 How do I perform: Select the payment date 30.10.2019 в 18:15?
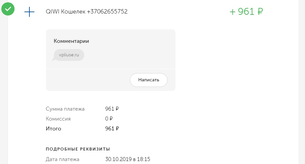[128, 159]
